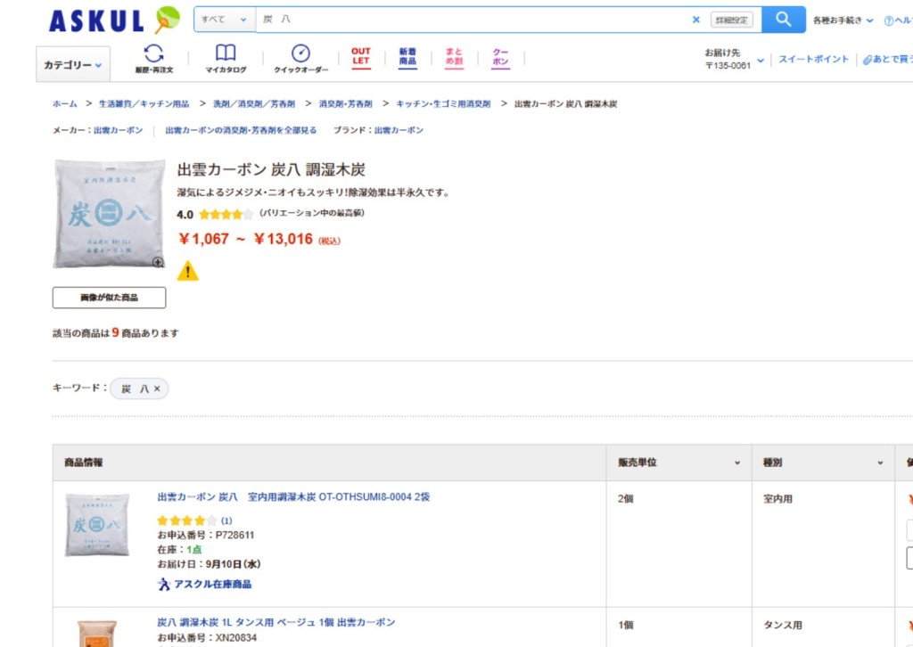913x647 pixels.
Task: Select the お申込番号 P728611 text
Action: point(206,536)
